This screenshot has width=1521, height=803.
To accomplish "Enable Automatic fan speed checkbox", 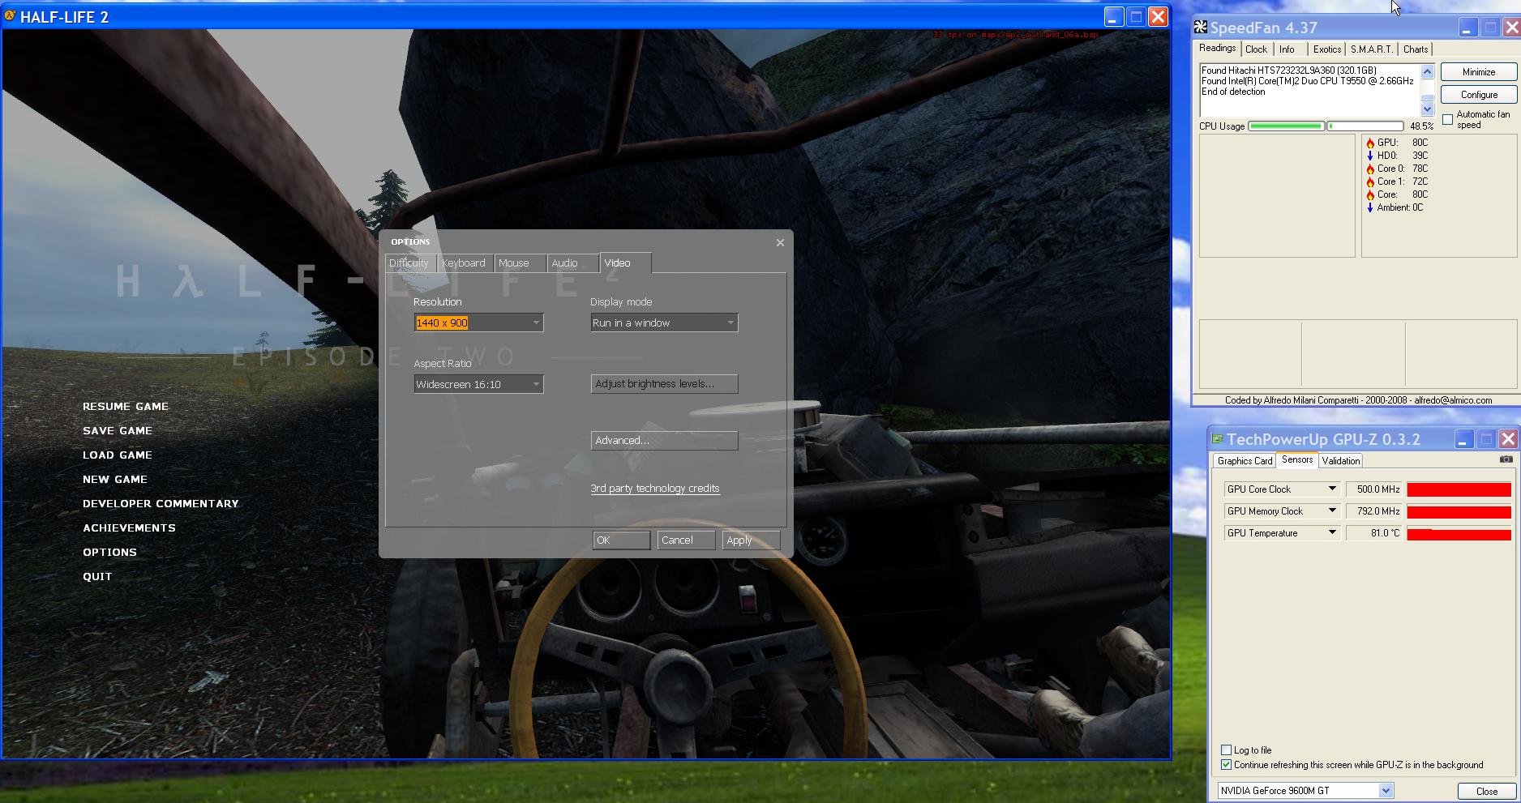I will click(x=1448, y=119).
